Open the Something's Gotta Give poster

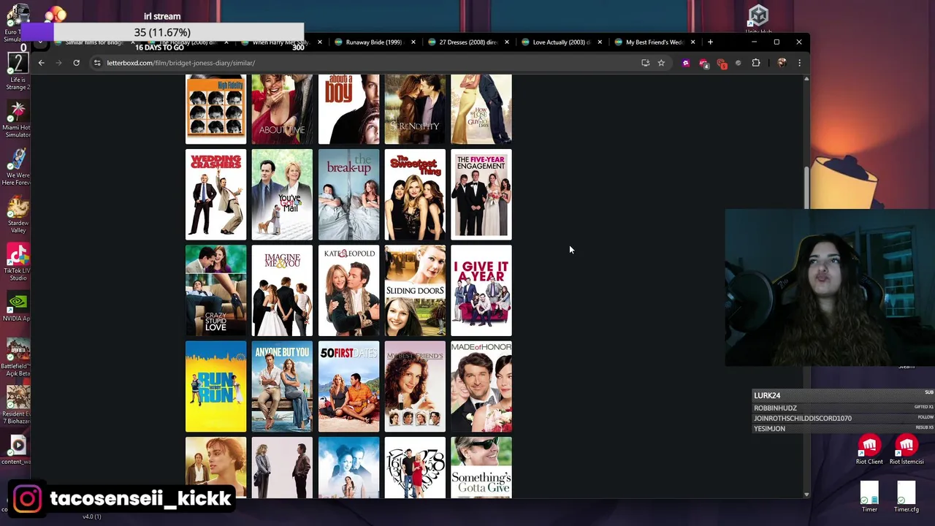pos(481,468)
